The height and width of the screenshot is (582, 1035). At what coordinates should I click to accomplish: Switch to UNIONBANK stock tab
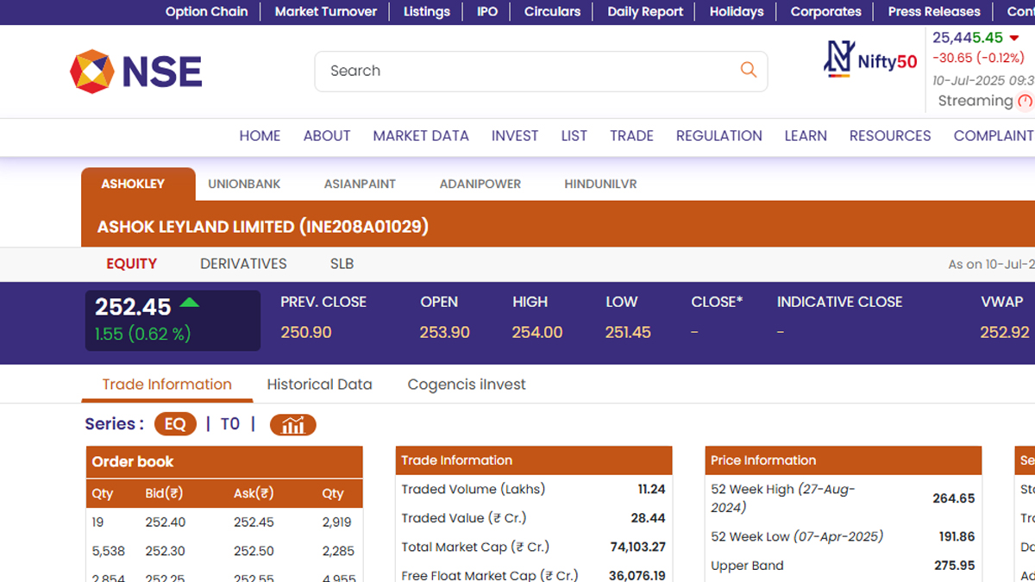point(244,185)
